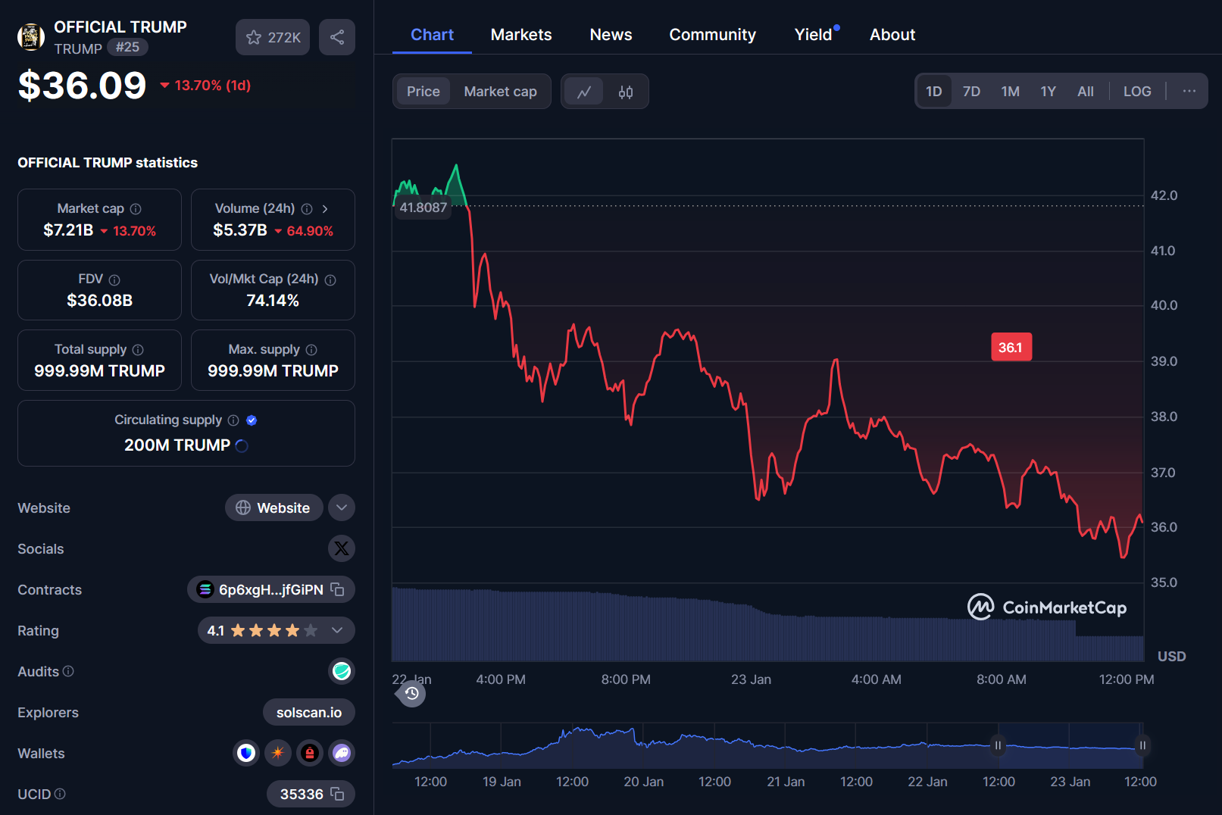Click the Vol/Mkt Cap info icon
Screen dimensions: 1222x815
point(330,279)
